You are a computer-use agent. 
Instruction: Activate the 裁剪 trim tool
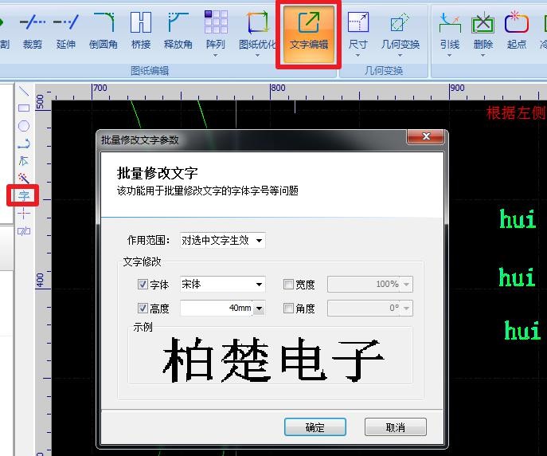[x=33, y=30]
